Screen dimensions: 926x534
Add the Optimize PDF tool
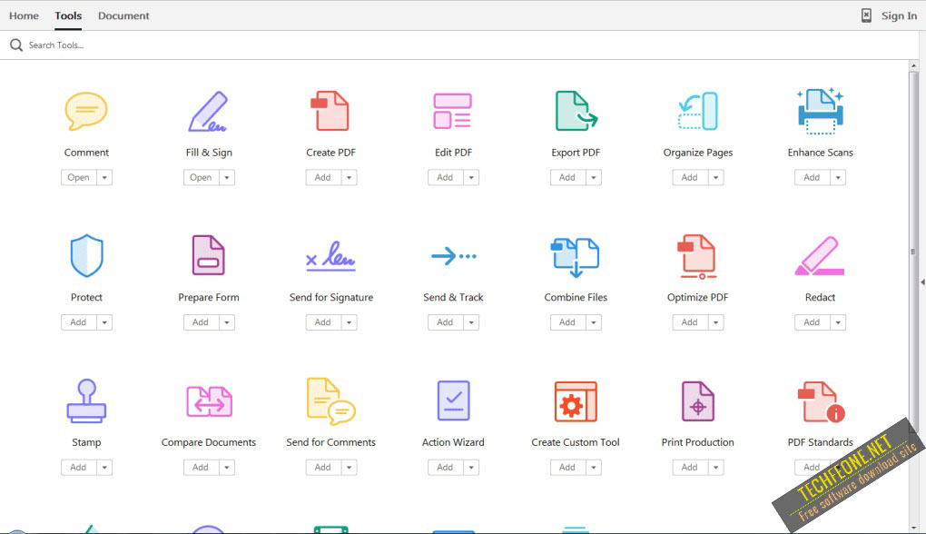(690, 322)
